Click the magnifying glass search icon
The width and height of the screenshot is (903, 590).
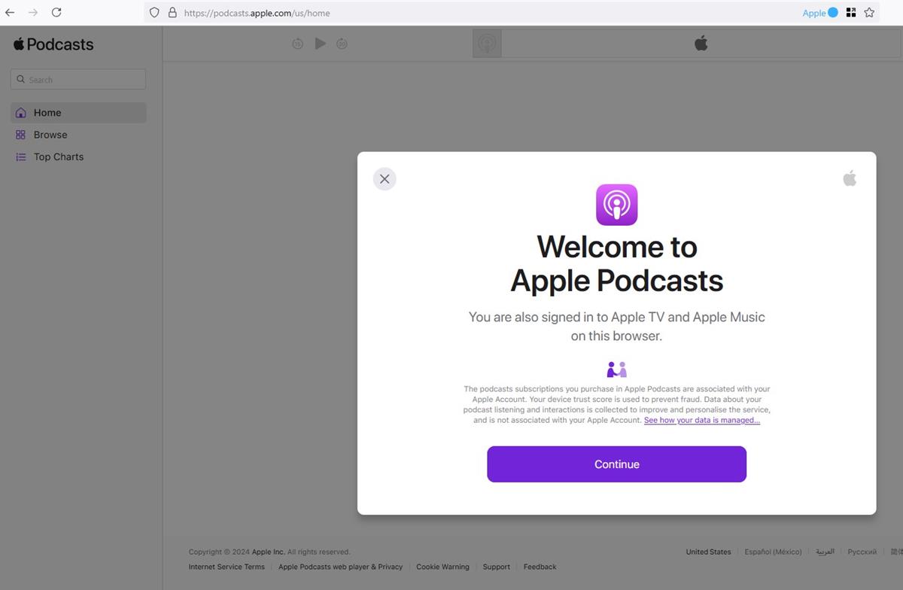point(21,79)
